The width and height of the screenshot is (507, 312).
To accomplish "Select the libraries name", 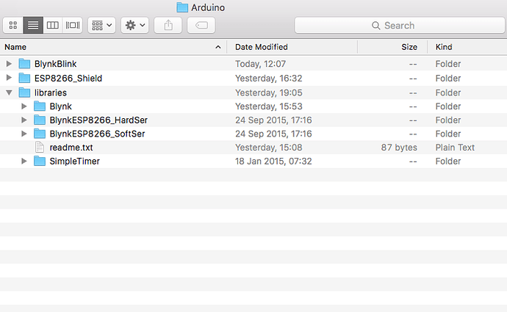I will point(51,92).
